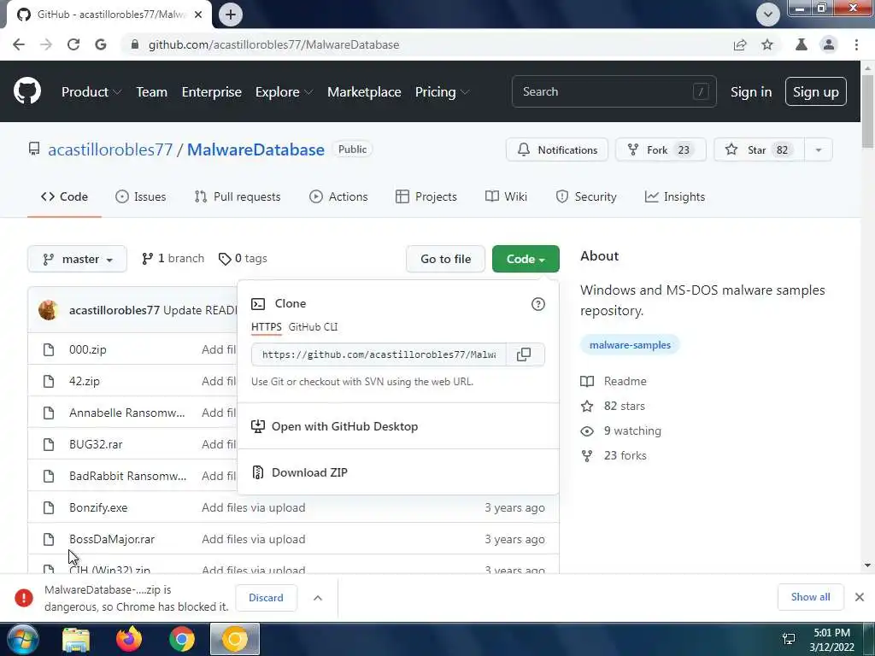The width and height of the screenshot is (875, 656).
Task: Click the site lock padlock icon
Action: pos(134,44)
